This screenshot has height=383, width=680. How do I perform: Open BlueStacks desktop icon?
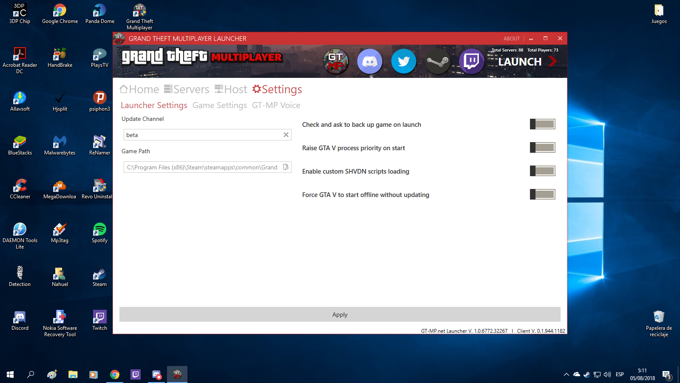20,146
